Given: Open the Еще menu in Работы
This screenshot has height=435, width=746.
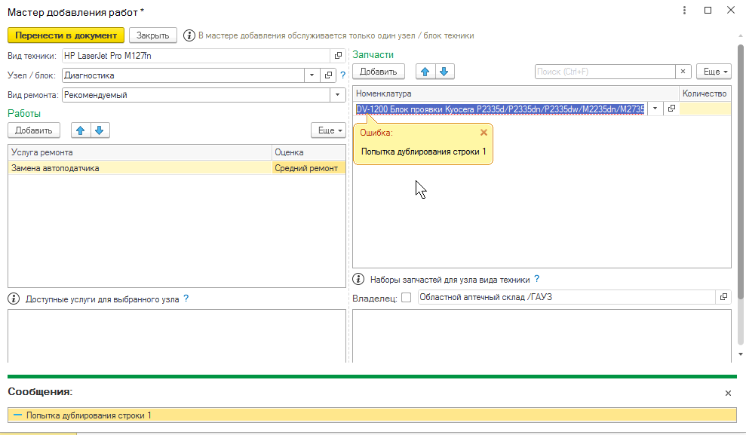Looking at the screenshot, I should (329, 130).
